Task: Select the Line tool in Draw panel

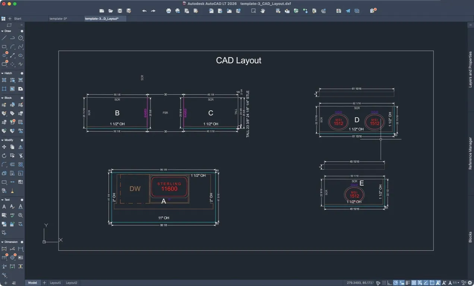Action: 4,38
